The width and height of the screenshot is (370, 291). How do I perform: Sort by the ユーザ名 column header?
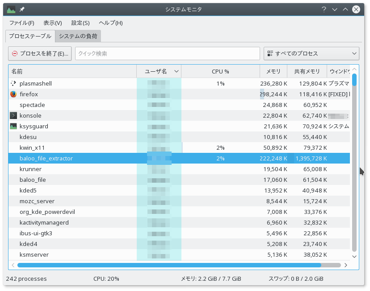tap(159, 71)
